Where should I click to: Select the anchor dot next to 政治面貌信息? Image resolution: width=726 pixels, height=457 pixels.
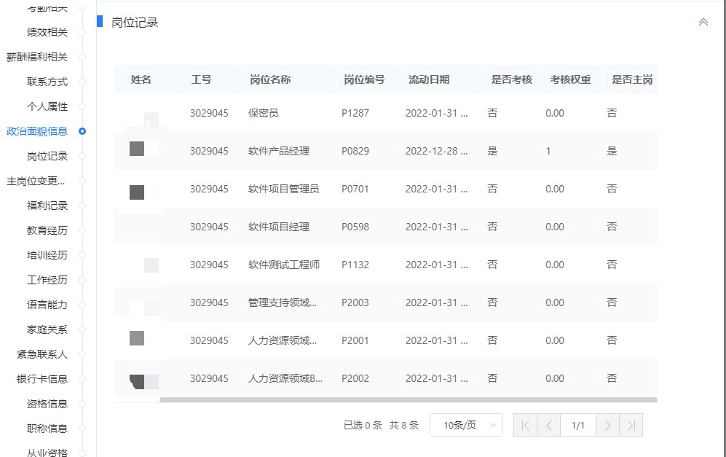[x=82, y=132]
